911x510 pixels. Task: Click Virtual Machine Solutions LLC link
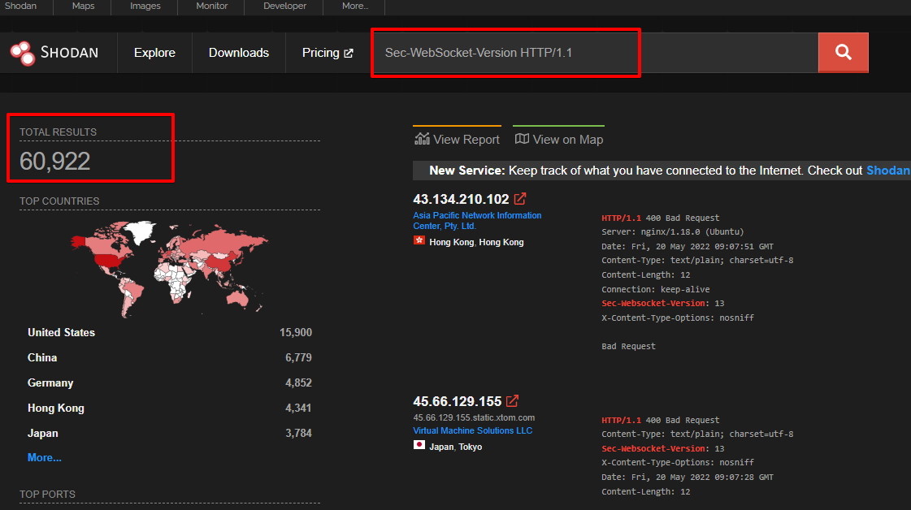[472, 430]
